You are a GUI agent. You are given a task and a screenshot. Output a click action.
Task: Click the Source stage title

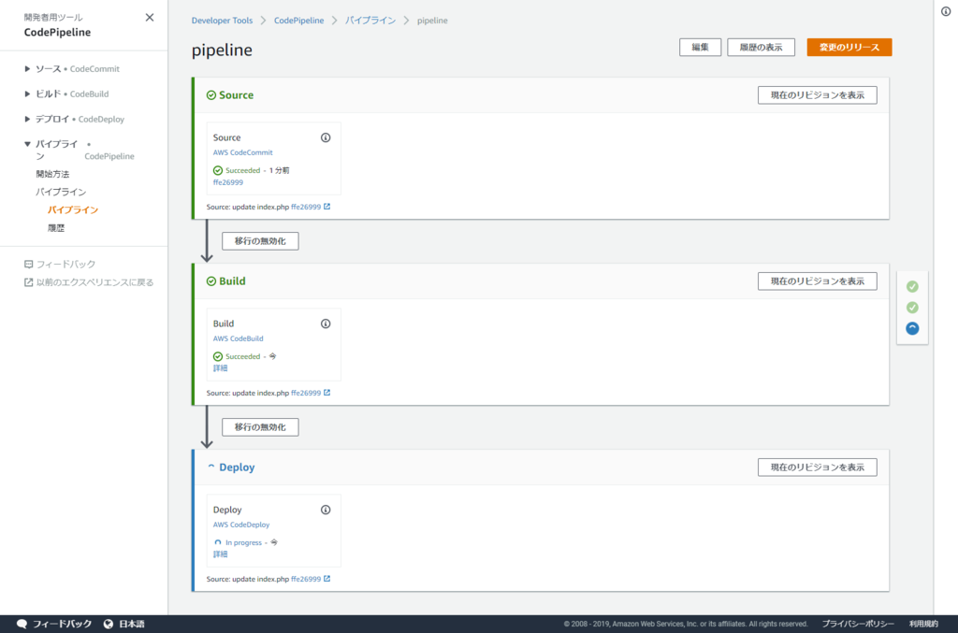coord(237,95)
